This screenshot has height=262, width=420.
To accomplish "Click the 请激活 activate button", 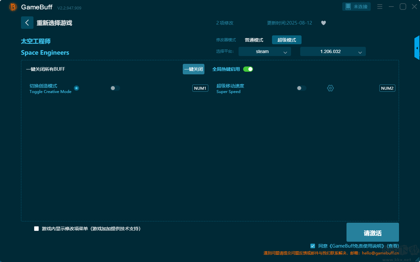I will (373, 233).
